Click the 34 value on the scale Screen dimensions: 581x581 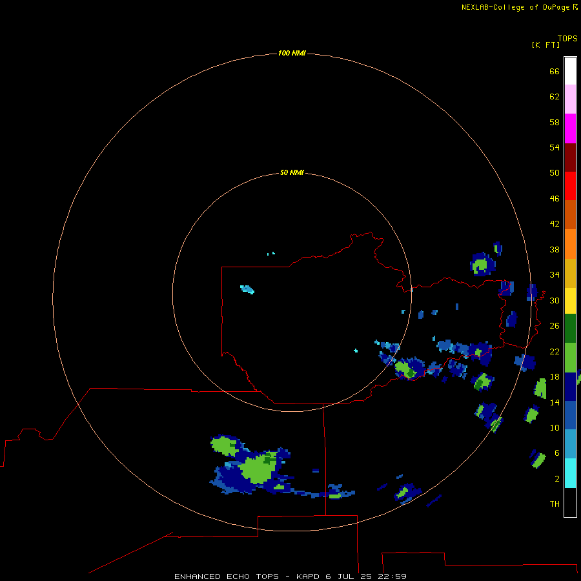coord(555,274)
